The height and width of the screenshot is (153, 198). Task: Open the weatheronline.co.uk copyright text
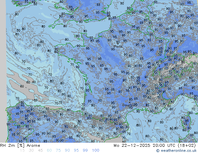click(x=176, y=151)
